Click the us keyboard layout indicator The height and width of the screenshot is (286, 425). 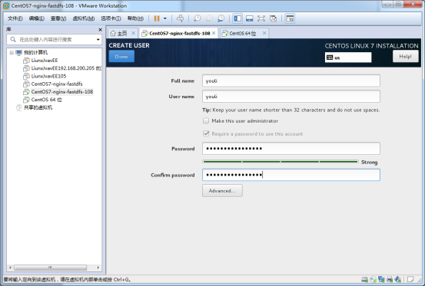point(348,58)
